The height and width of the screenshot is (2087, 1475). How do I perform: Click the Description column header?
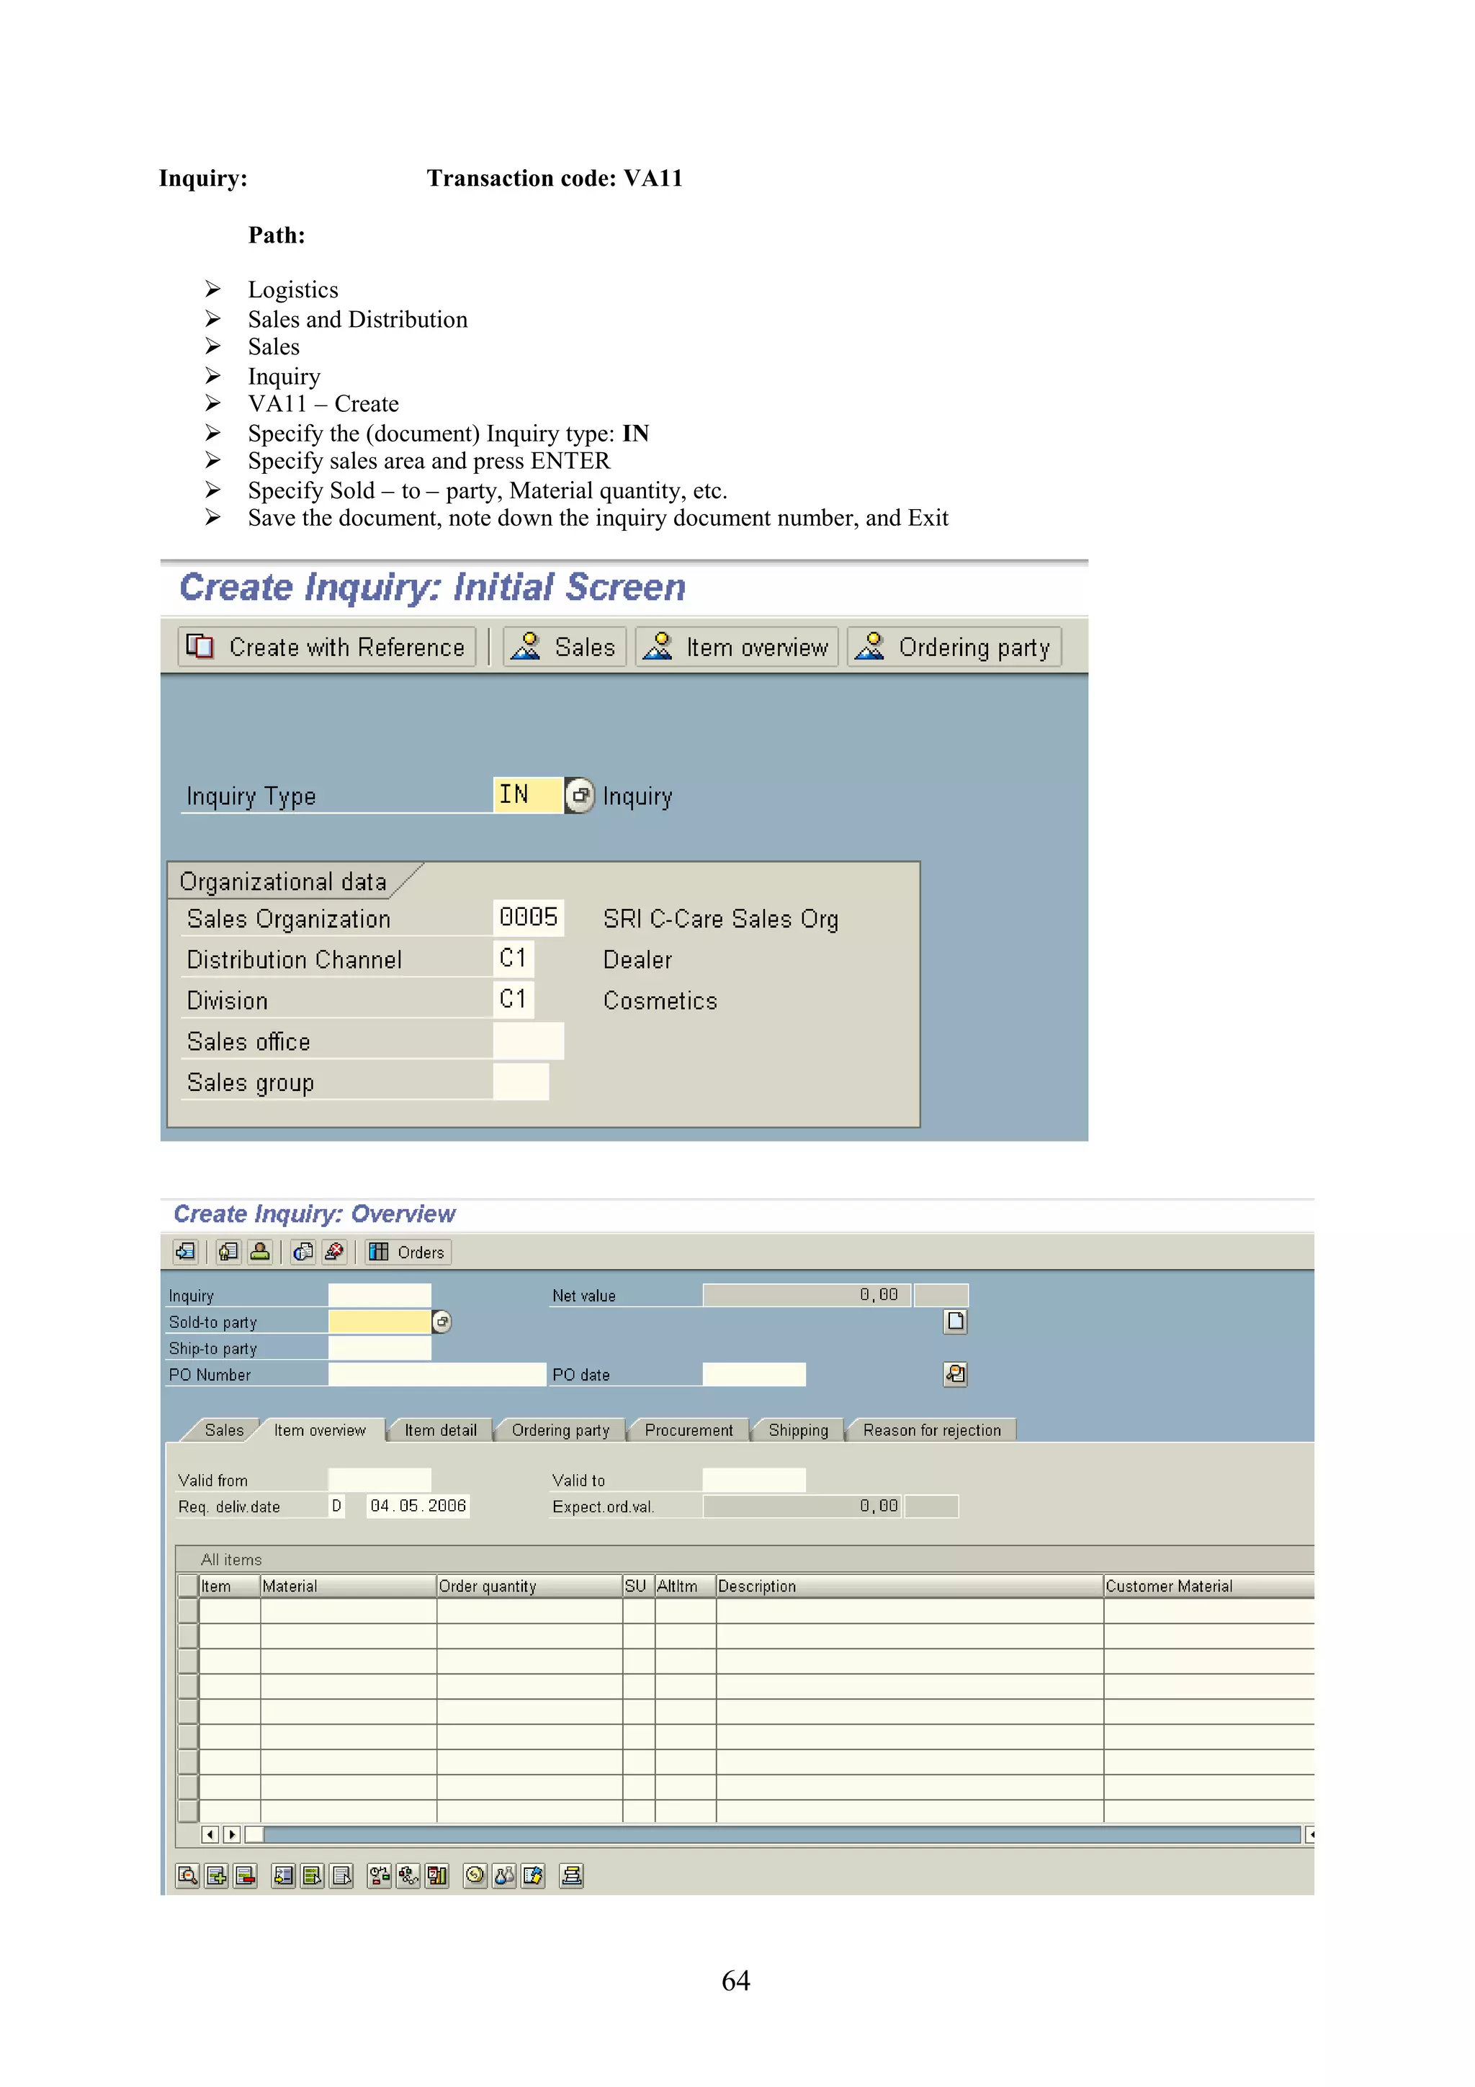click(910, 1586)
